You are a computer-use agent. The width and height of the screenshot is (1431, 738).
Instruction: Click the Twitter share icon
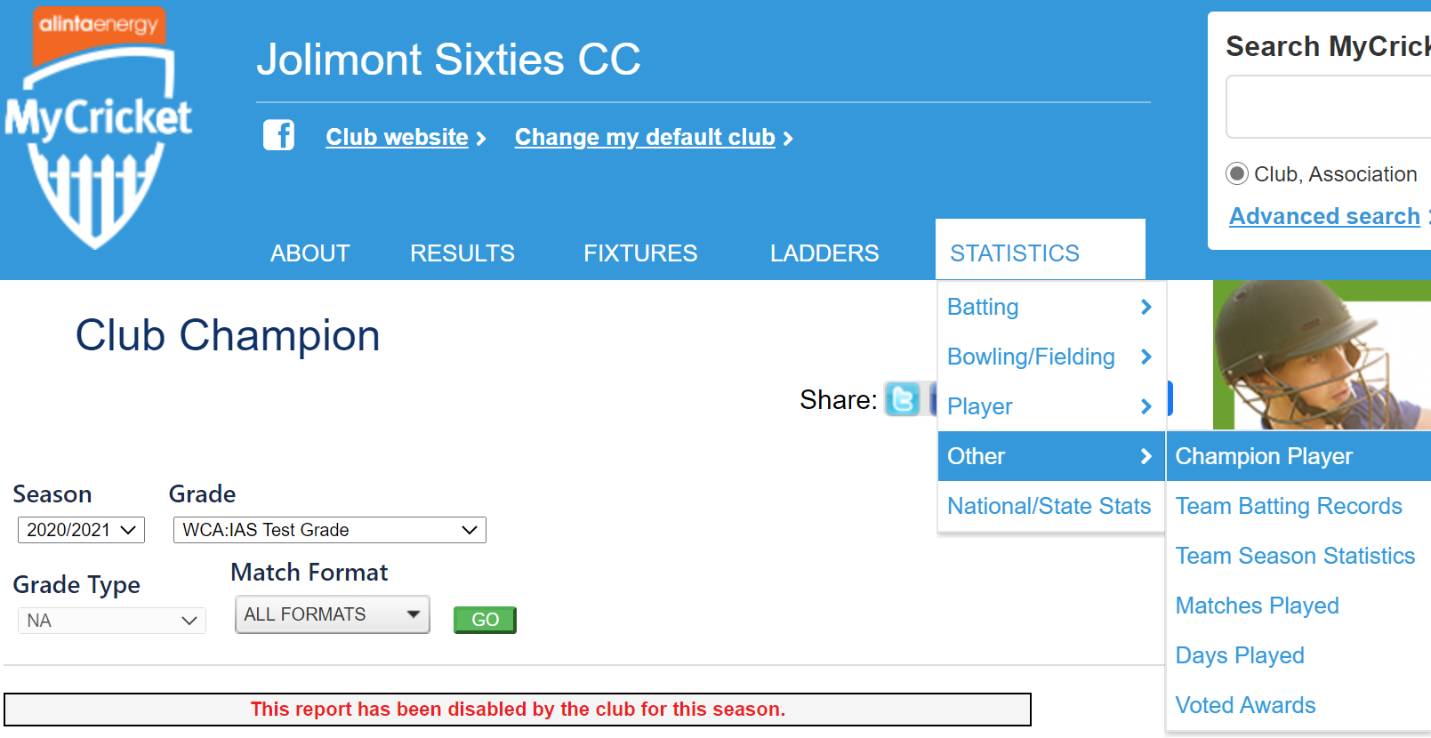(903, 399)
